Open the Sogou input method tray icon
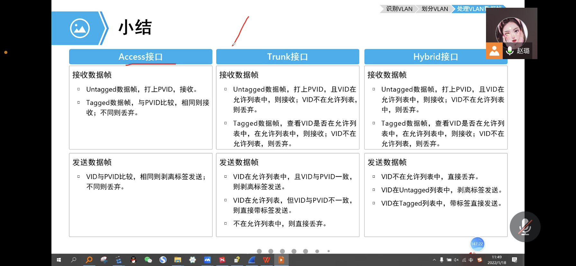 pos(480,260)
